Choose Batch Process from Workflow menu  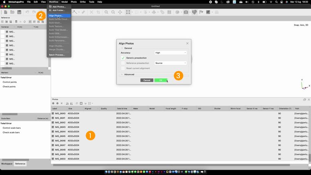[x=57, y=55]
